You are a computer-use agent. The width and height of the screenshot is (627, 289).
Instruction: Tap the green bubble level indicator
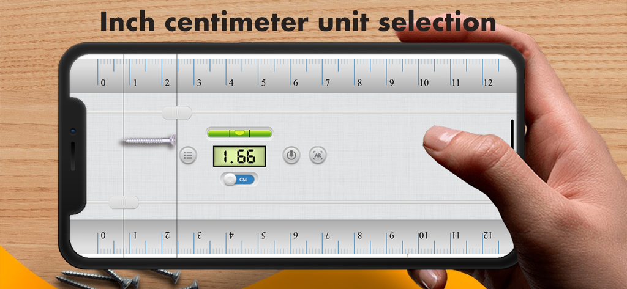coord(239,133)
